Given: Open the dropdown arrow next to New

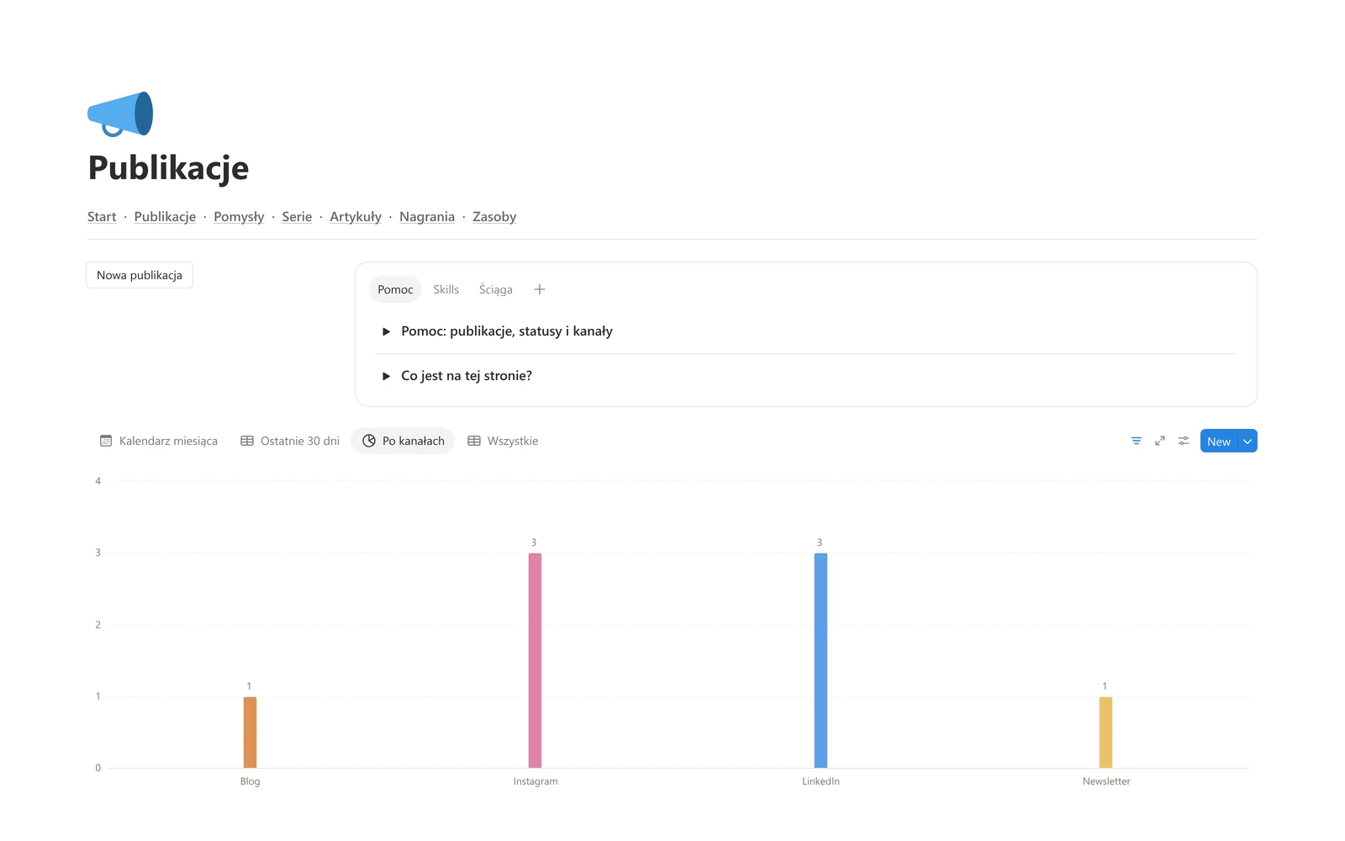Looking at the screenshot, I should (x=1247, y=442).
